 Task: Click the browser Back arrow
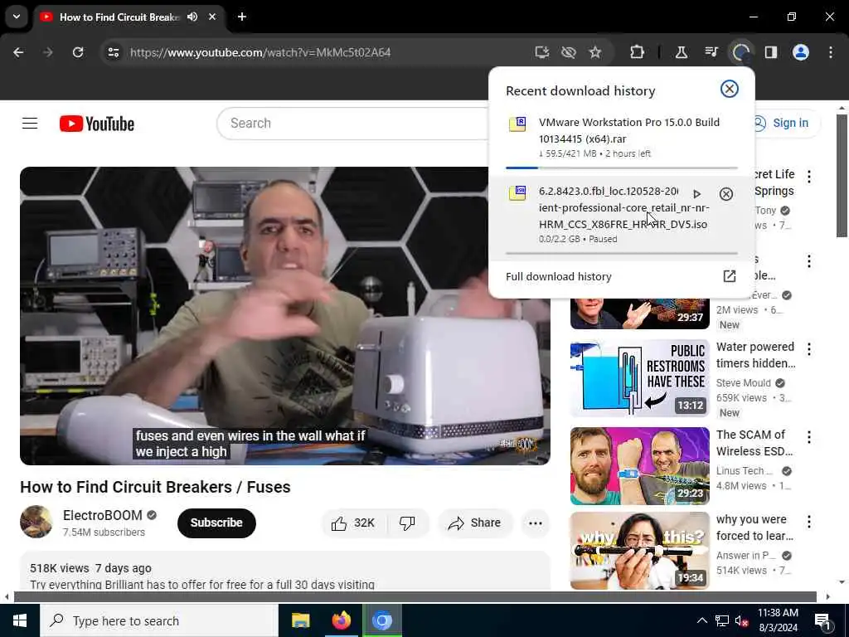(18, 52)
